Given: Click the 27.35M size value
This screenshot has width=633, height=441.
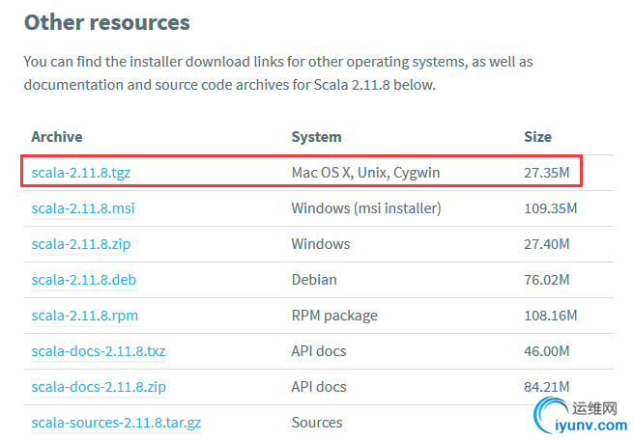Looking at the screenshot, I should pyautogui.click(x=547, y=173).
